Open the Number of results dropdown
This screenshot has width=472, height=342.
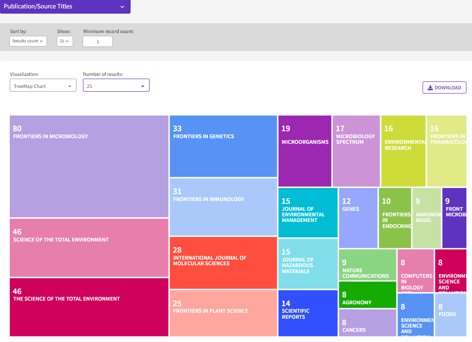pyautogui.click(x=116, y=85)
